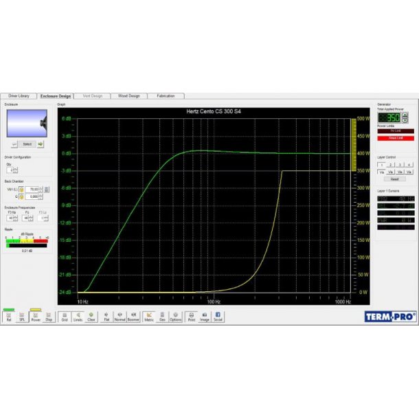Switch to the Enclosure Design tab

56,96
